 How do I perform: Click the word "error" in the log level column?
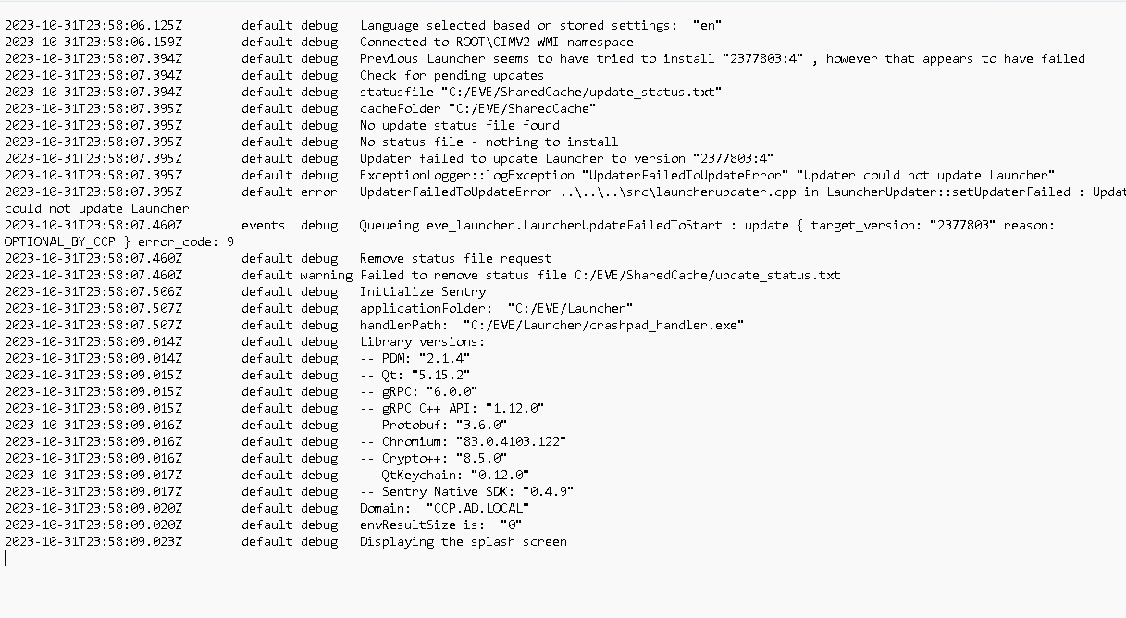pos(319,192)
